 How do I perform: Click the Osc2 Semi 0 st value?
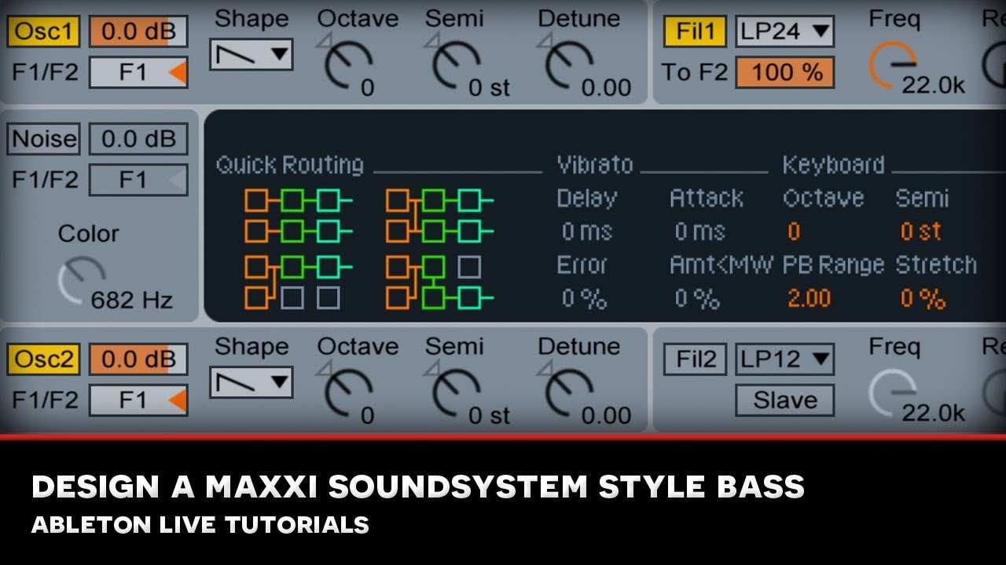490,416
